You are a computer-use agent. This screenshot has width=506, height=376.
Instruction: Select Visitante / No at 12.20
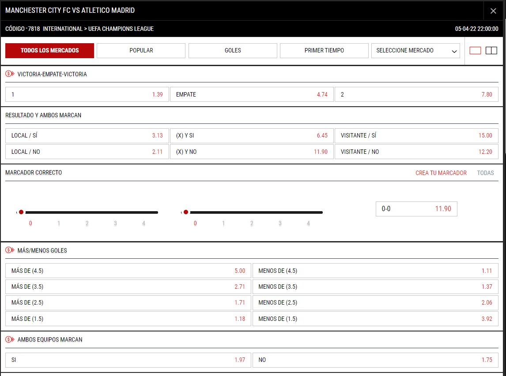click(417, 152)
